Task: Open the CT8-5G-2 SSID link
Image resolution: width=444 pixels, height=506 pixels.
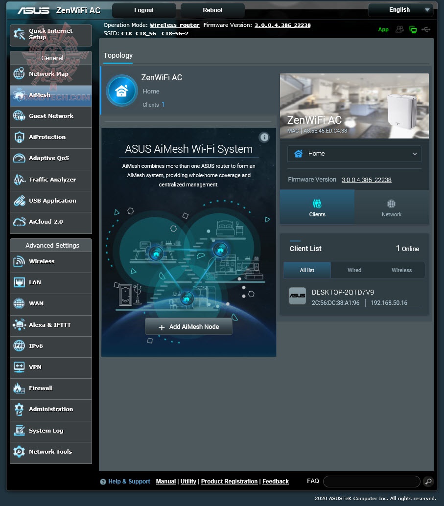Action: point(175,34)
